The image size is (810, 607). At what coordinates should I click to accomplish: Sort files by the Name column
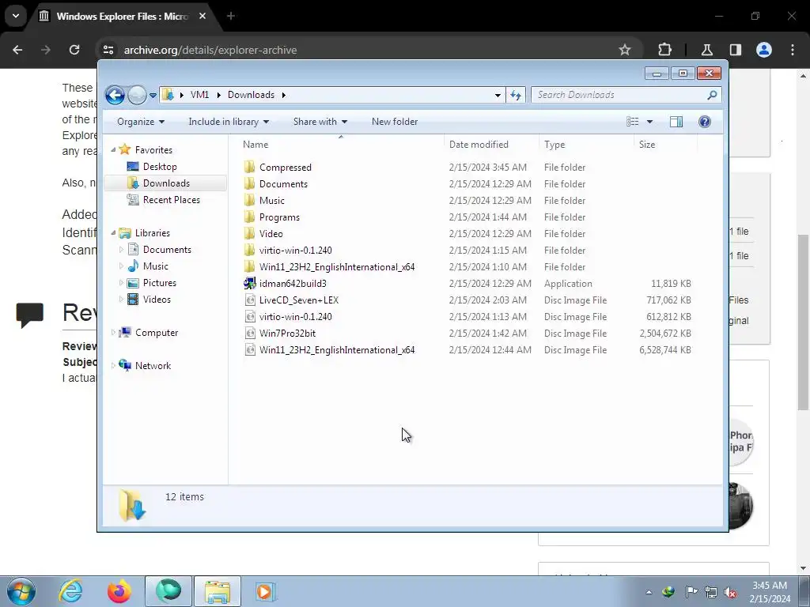(x=341, y=145)
